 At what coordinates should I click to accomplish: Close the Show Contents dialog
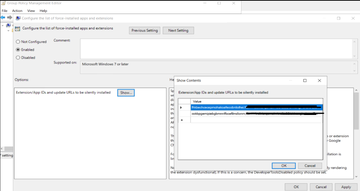(x=319, y=80)
